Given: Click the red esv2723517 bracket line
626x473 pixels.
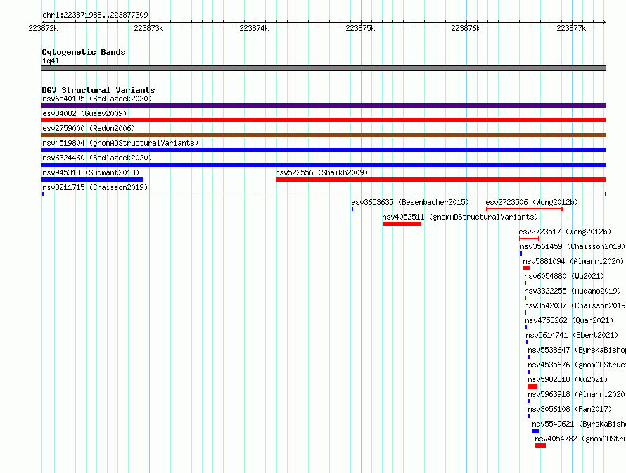Looking at the screenshot, I should tap(530, 239).
